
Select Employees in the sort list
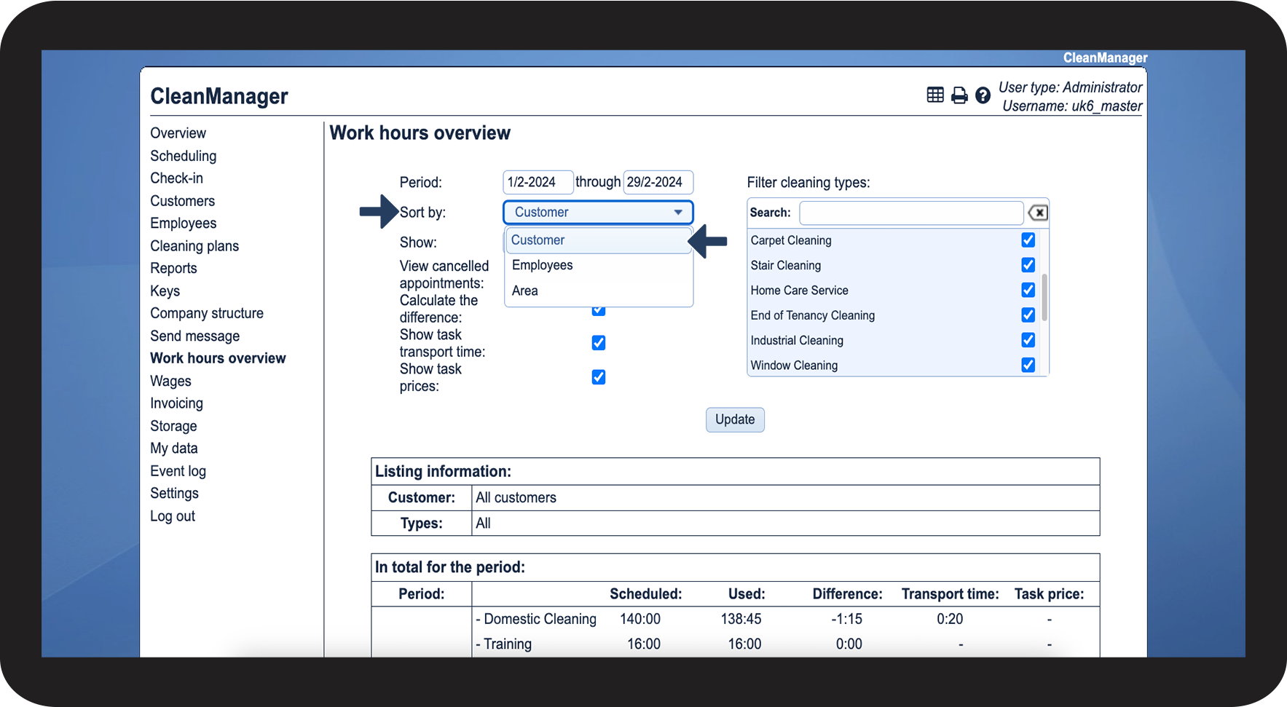[x=543, y=265]
